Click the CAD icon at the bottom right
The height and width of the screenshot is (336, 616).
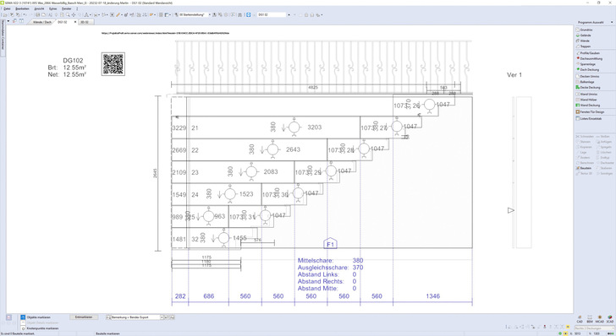pos(580,318)
